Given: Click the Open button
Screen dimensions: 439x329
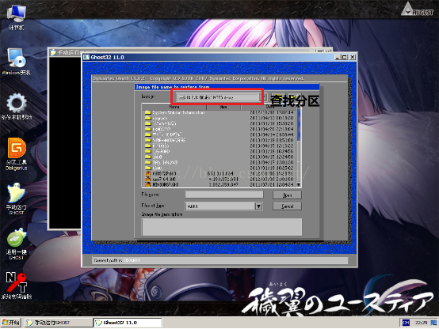Looking at the screenshot, I should pyautogui.click(x=287, y=195).
